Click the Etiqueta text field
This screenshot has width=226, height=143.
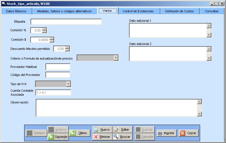pyautogui.click(x=66, y=22)
